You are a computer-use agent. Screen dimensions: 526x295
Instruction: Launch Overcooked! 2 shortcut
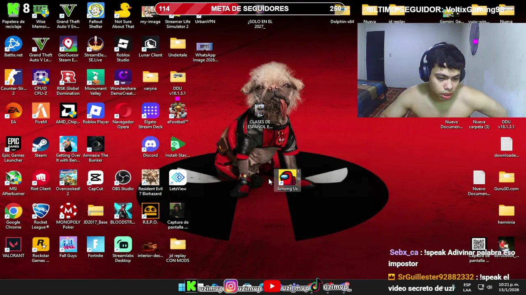pos(68,183)
